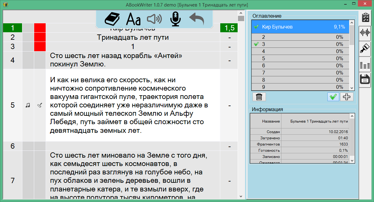Select the Кир Булычев chapter entry
This screenshot has width=374, height=202.
pos(300,27)
